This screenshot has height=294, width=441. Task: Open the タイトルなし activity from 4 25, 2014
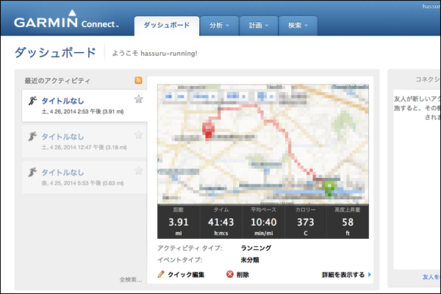click(x=62, y=173)
